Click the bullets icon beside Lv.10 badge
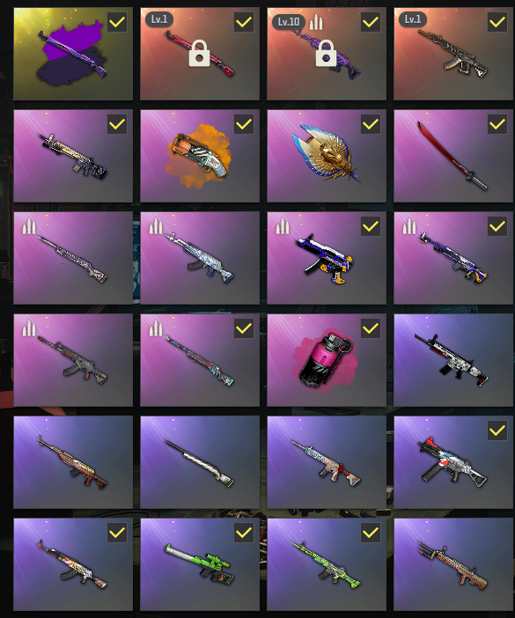This screenshot has width=515, height=618. (x=316, y=22)
